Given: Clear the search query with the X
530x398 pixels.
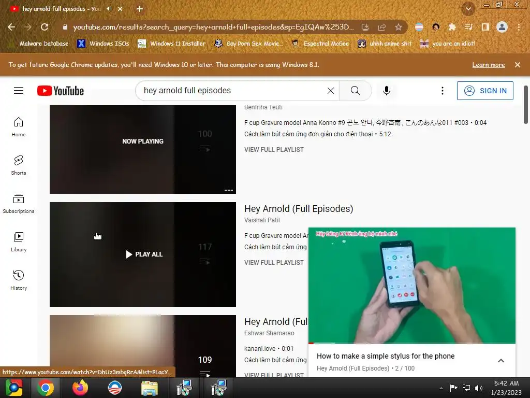Looking at the screenshot, I should click(x=331, y=91).
